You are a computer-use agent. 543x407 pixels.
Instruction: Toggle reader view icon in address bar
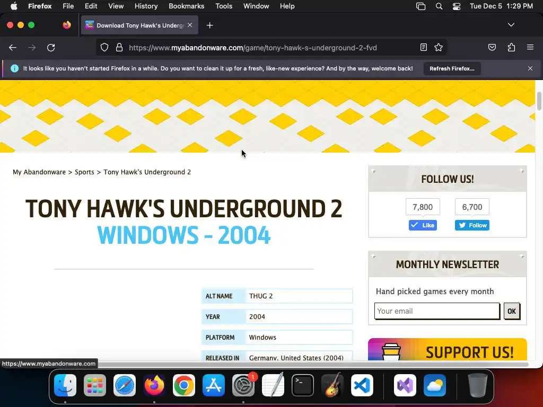pyautogui.click(x=423, y=47)
